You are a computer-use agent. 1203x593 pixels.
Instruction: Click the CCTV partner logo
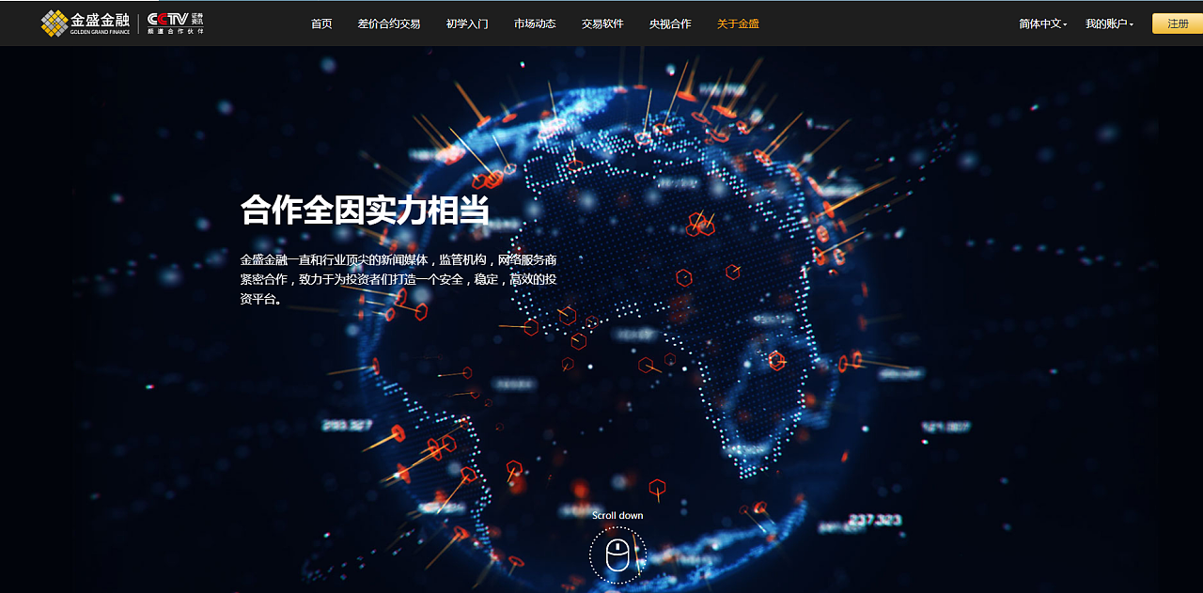click(176, 23)
